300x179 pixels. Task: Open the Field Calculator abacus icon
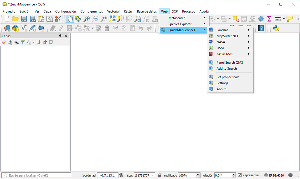pos(252,19)
